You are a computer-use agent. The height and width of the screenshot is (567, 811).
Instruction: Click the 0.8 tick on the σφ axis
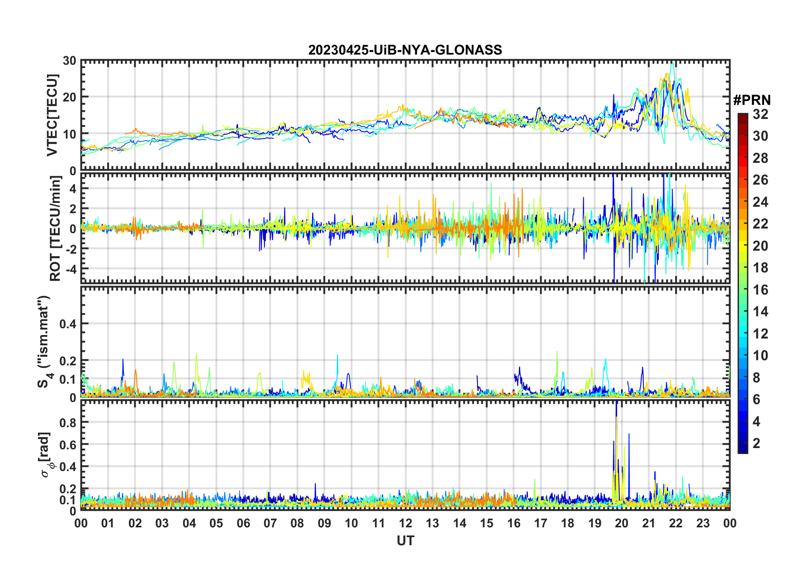(68, 422)
